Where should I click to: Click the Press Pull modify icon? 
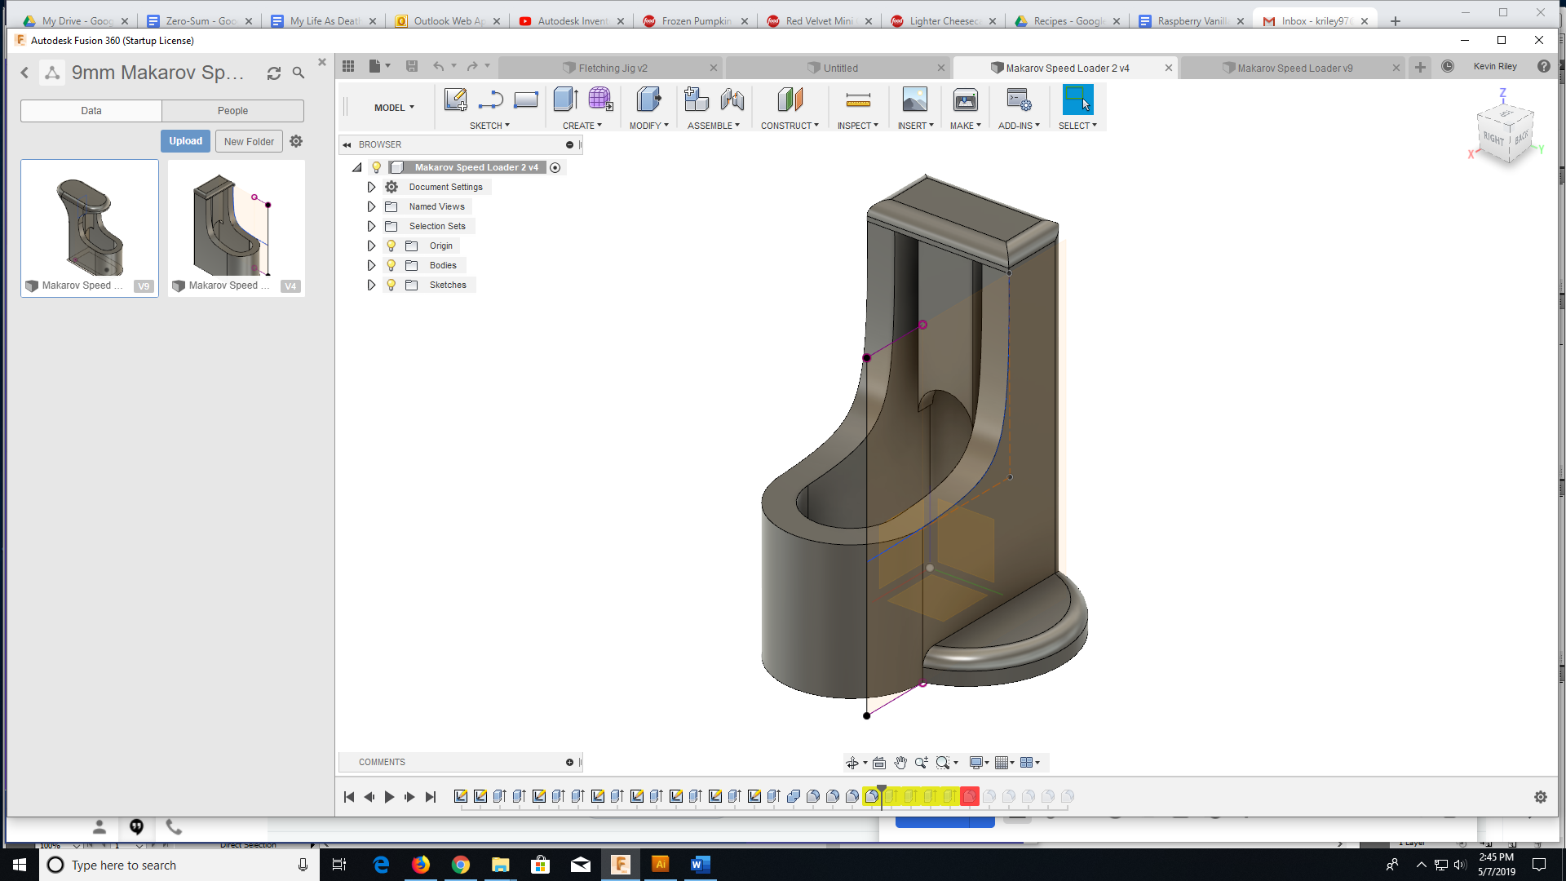coord(648,100)
